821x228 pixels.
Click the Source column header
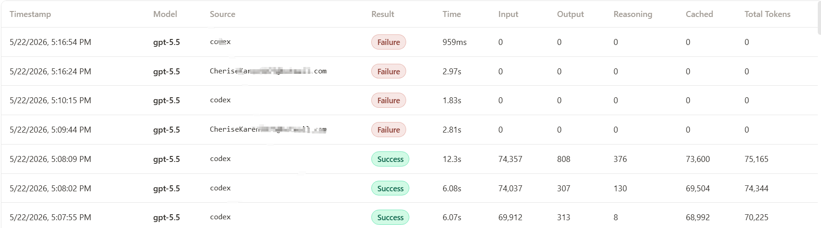(223, 14)
